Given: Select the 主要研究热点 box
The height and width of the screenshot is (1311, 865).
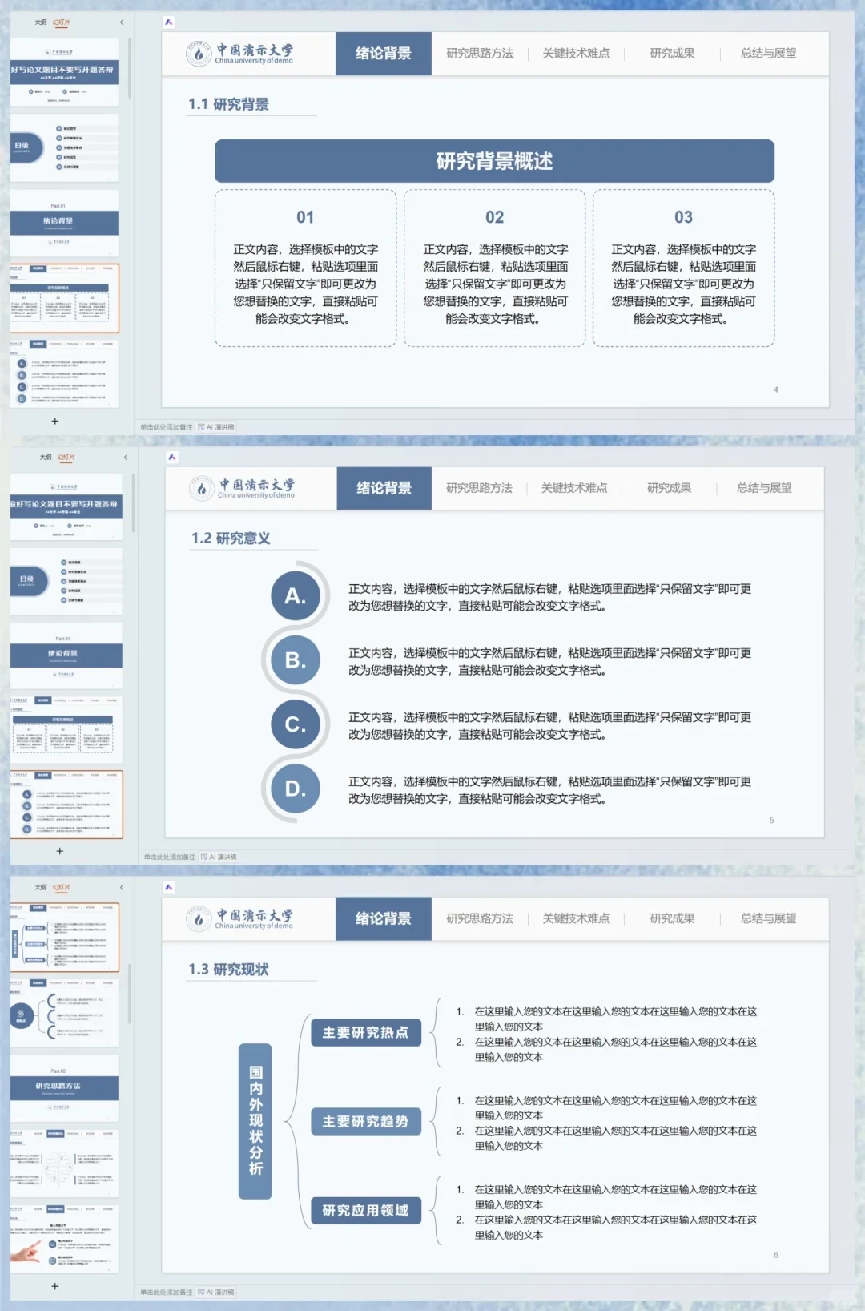Looking at the screenshot, I should [x=365, y=1033].
